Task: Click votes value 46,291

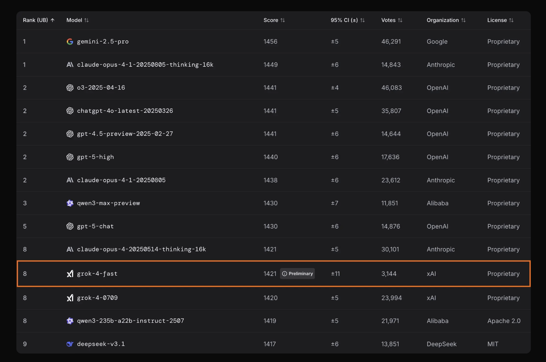Action: [x=391, y=42]
